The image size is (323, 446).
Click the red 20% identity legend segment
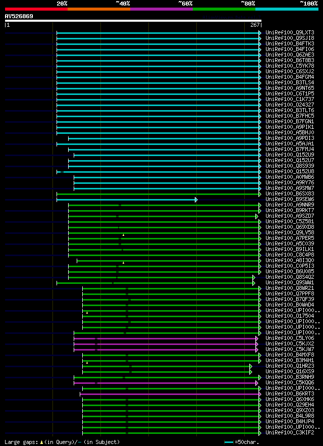click(x=36, y=9)
